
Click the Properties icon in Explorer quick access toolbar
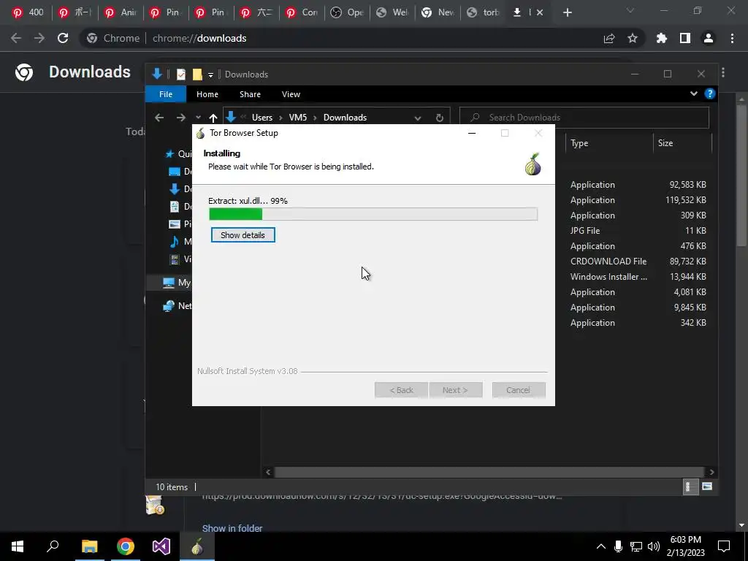point(181,75)
